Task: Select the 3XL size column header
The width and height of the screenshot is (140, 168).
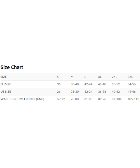Action: [x=130, y=77]
